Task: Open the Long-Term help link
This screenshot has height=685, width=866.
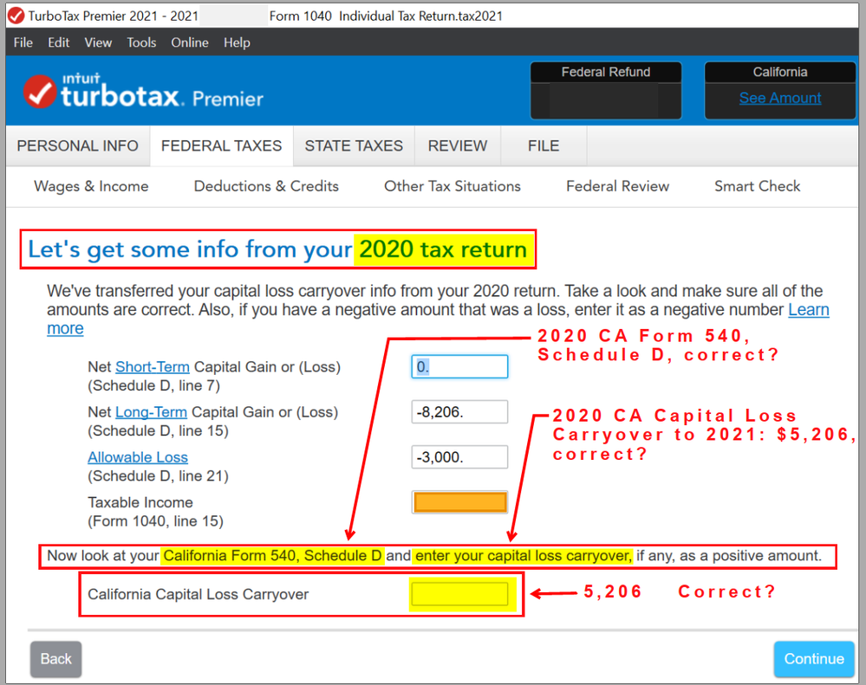Action: click(x=151, y=412)
